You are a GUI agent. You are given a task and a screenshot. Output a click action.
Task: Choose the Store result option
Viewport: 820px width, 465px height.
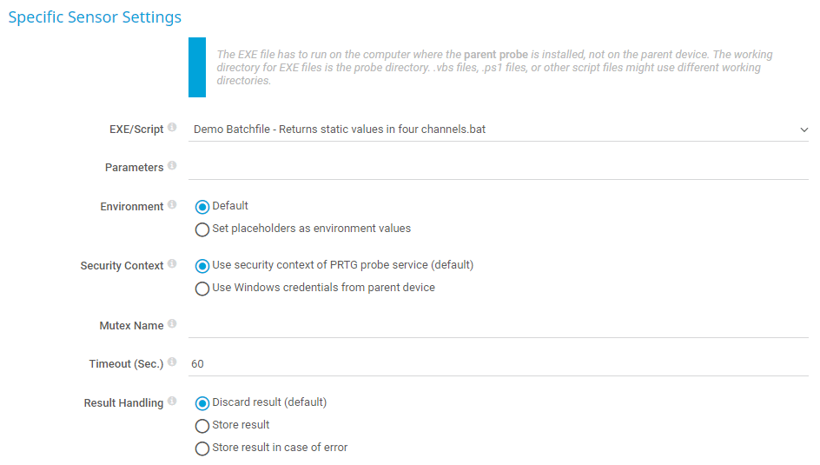click(202, 426)
